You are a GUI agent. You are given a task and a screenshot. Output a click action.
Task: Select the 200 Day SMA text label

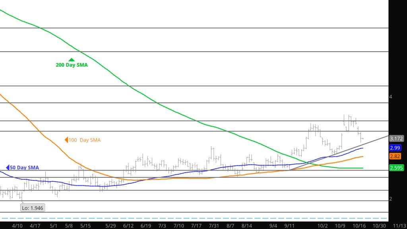[72, 65]
